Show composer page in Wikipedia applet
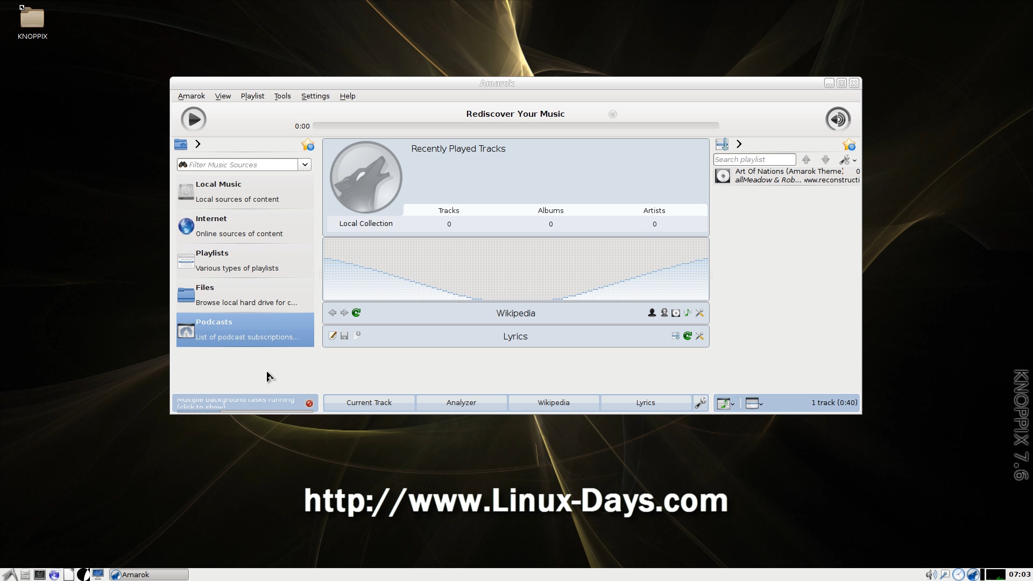The image size is (1033, 581). [664, 313]
